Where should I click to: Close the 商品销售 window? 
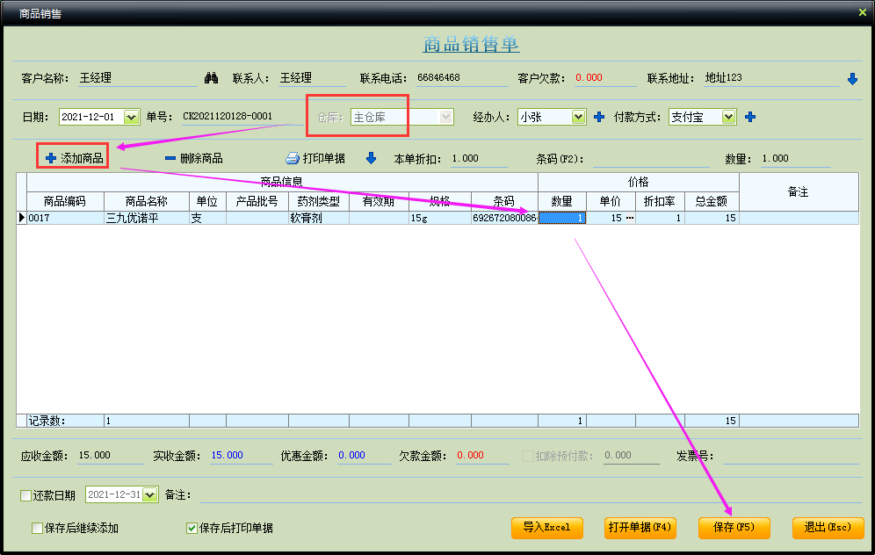pyautogui.click(x=862, y=12)
